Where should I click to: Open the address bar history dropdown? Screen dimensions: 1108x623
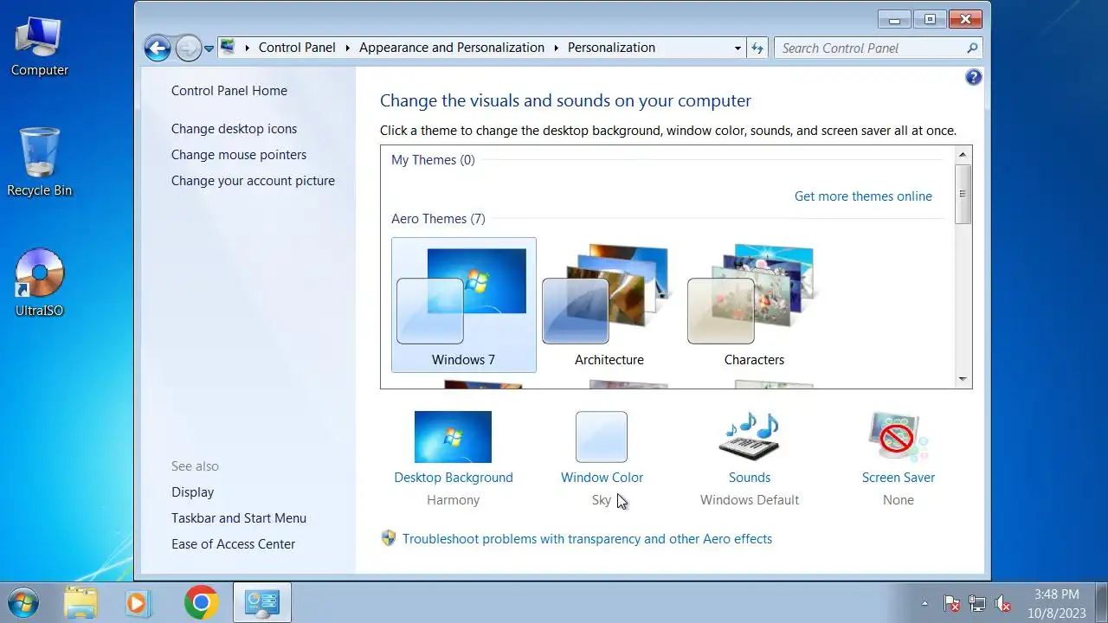tap(738, 48)
